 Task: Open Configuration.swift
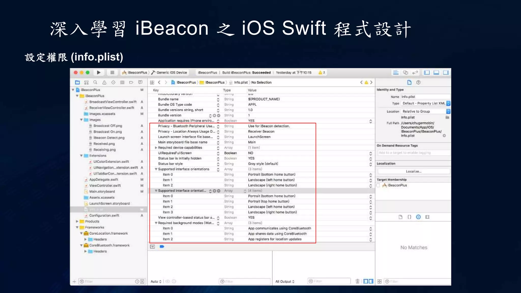tap(104, 215)
